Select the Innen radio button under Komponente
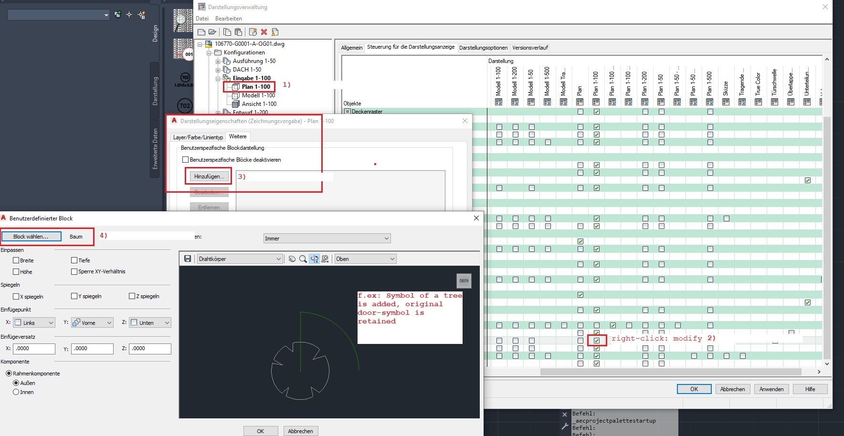Image resolution: width=844 pixels, height=436 pixels. [16, 392]
